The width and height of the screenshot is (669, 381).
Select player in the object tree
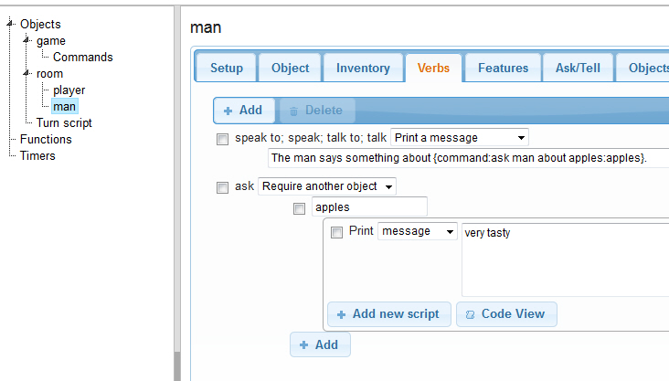pyautogui.click(x=69, y=90)
